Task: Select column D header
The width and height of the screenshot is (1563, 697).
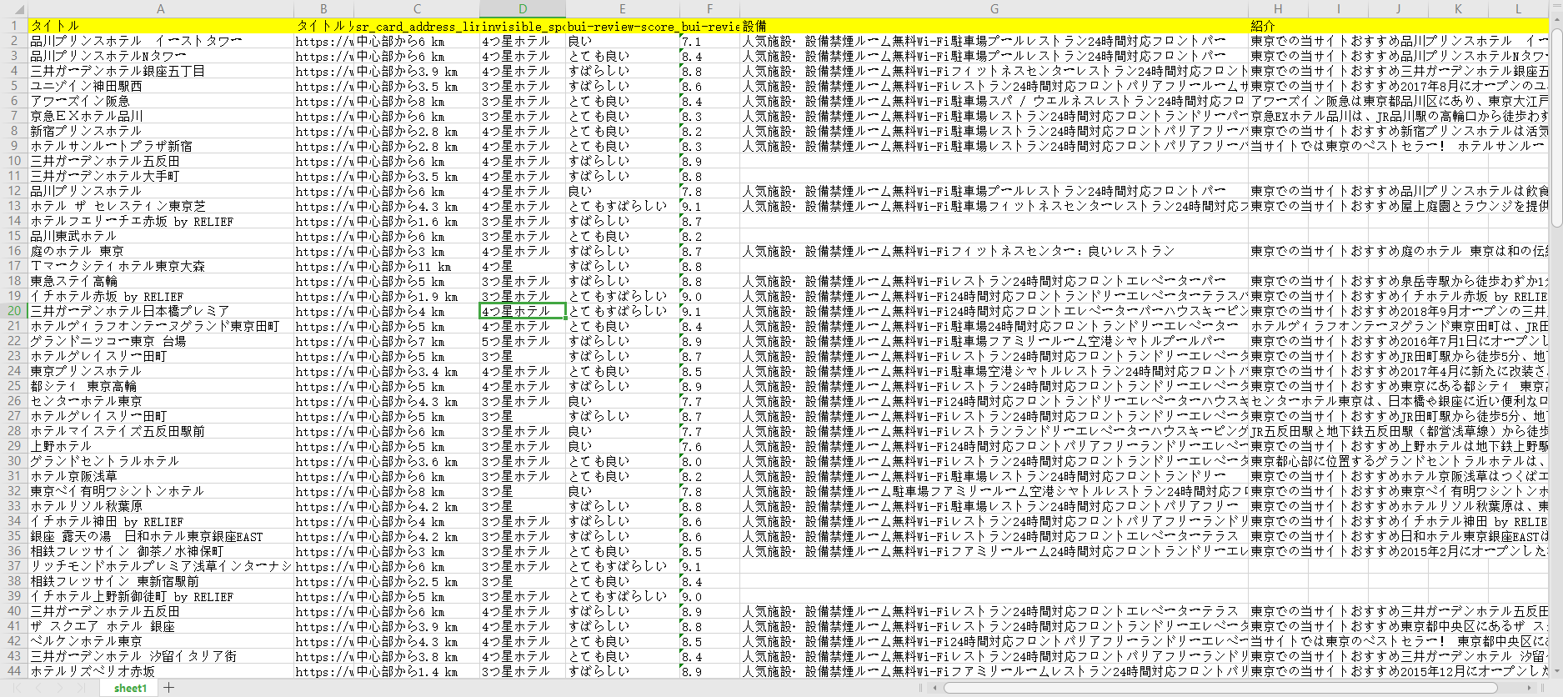Action: [x=523, y=9]
